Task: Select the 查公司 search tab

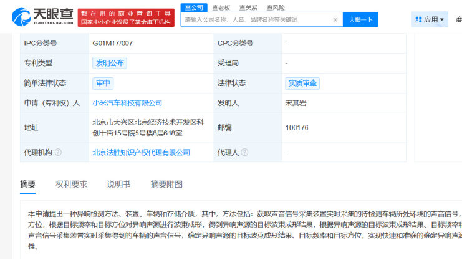Action: coord(194,7)
